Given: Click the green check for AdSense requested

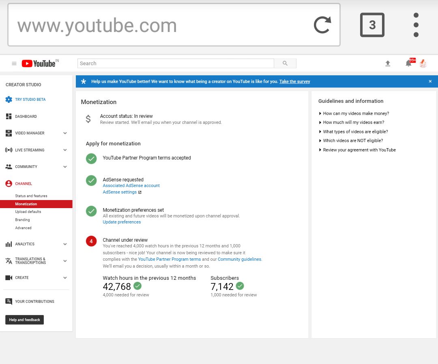Looking at the screenshot, I should click(91, 181).
